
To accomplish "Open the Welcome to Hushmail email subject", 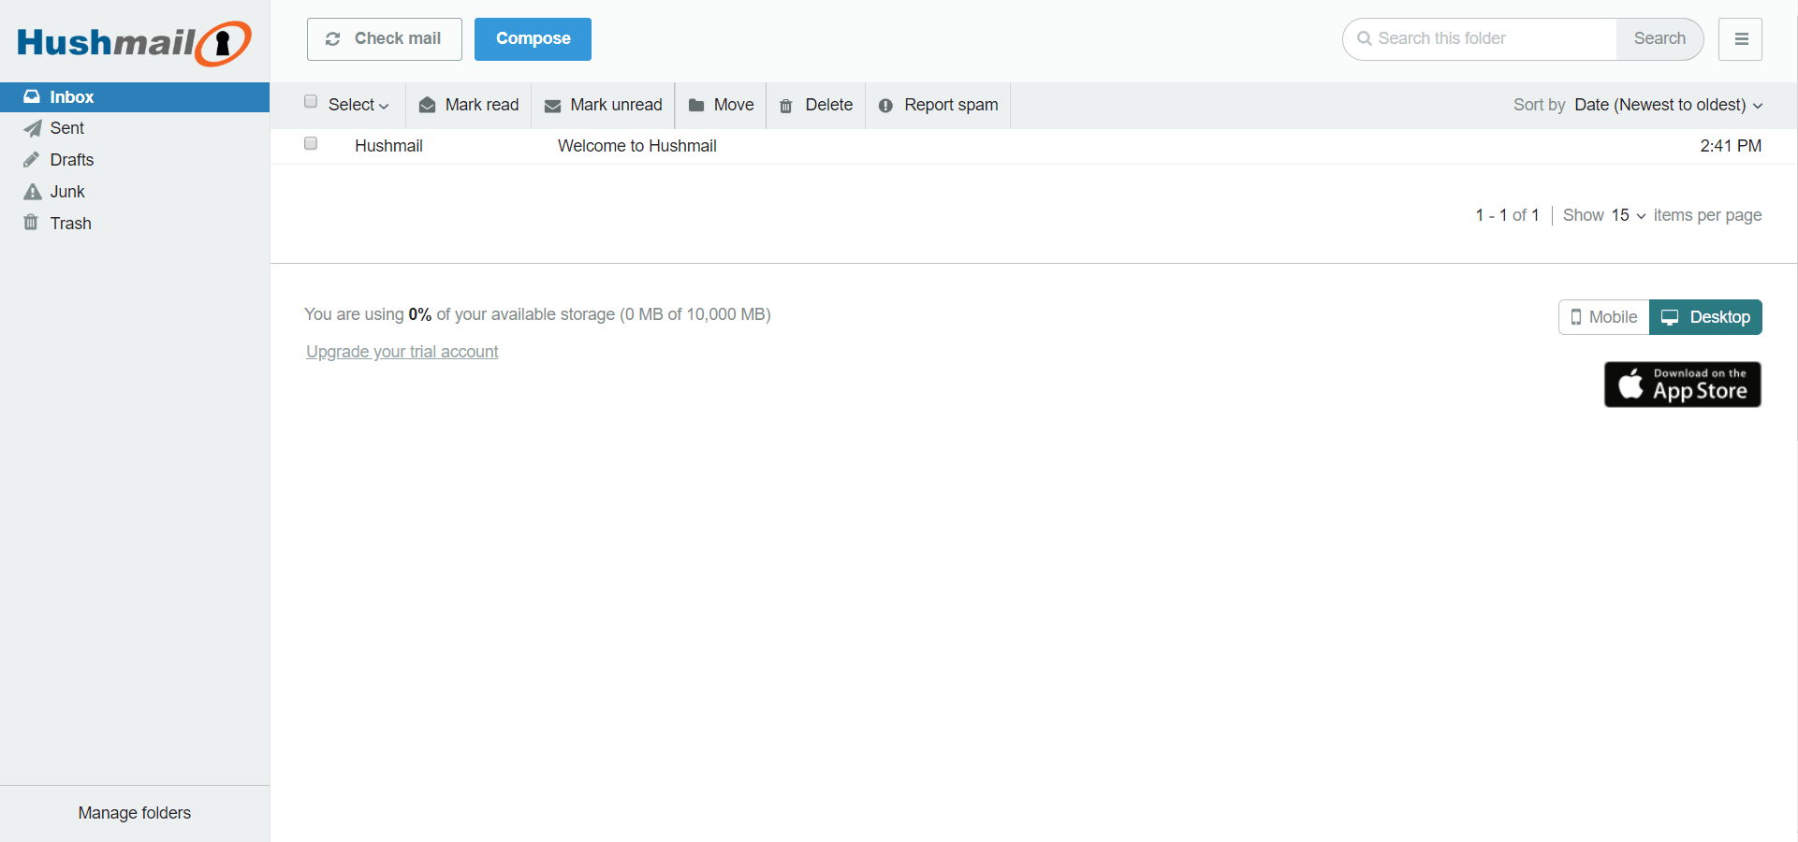I will (x=637, y=146).
